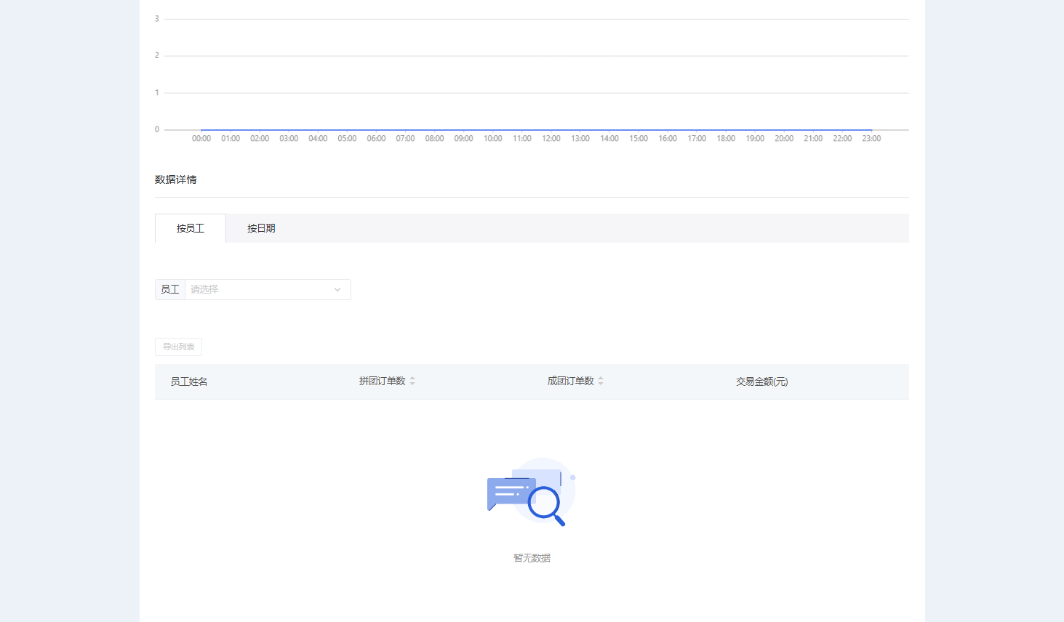The width and height of the screenshot is (1064, 622).
Task: Toggle sort arrows beside 成团订单数
Action: [601, 381]
